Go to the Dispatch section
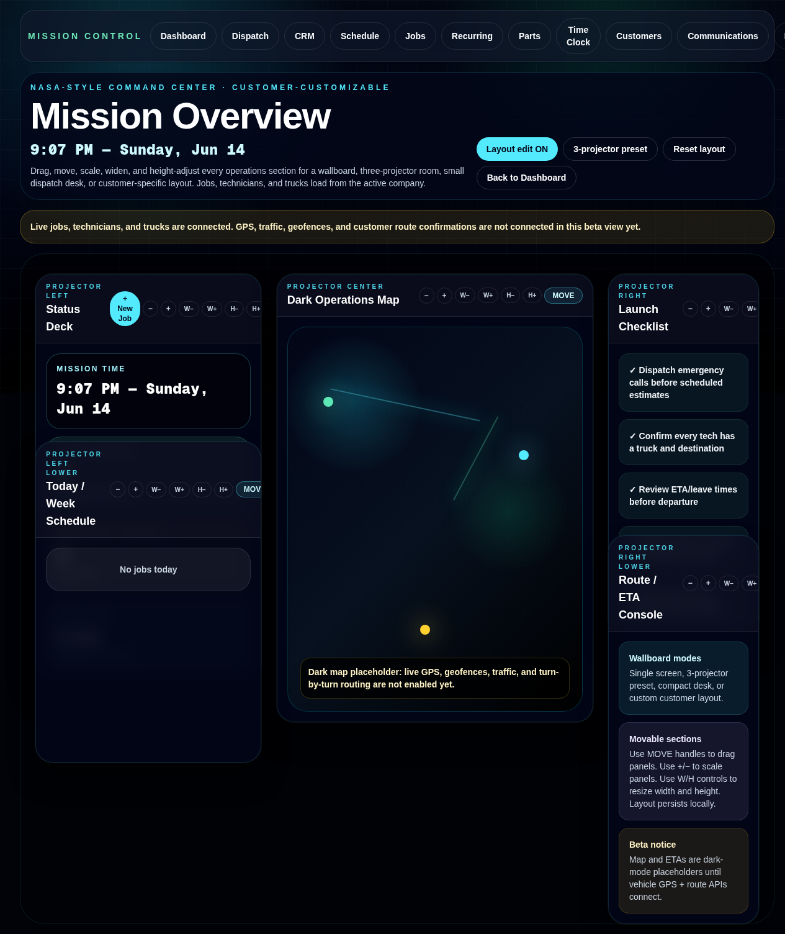Image resolution: width=785 pixels, height=934 pixels. [x=250, y=36]
